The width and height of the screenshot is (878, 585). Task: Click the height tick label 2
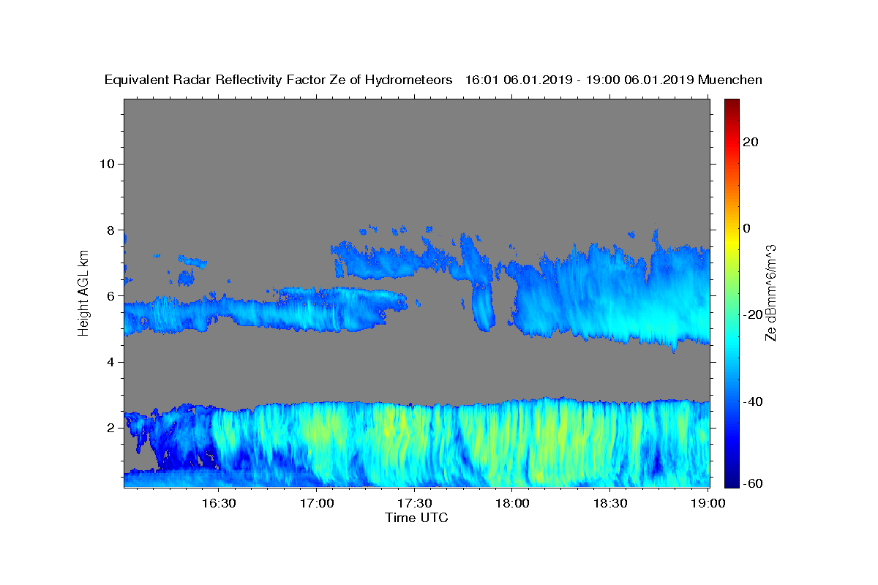pos(110,428)
